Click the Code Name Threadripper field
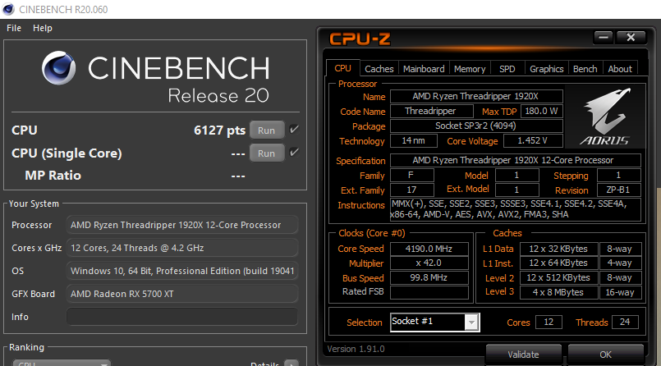Screen dimensions: 661x366 (x=431, y=111)
